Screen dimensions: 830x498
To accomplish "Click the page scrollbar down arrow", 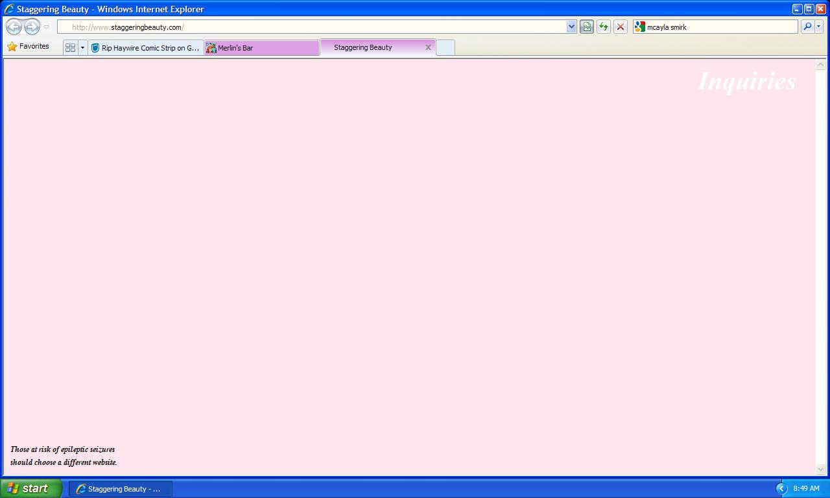I will (x=820, y=469).
